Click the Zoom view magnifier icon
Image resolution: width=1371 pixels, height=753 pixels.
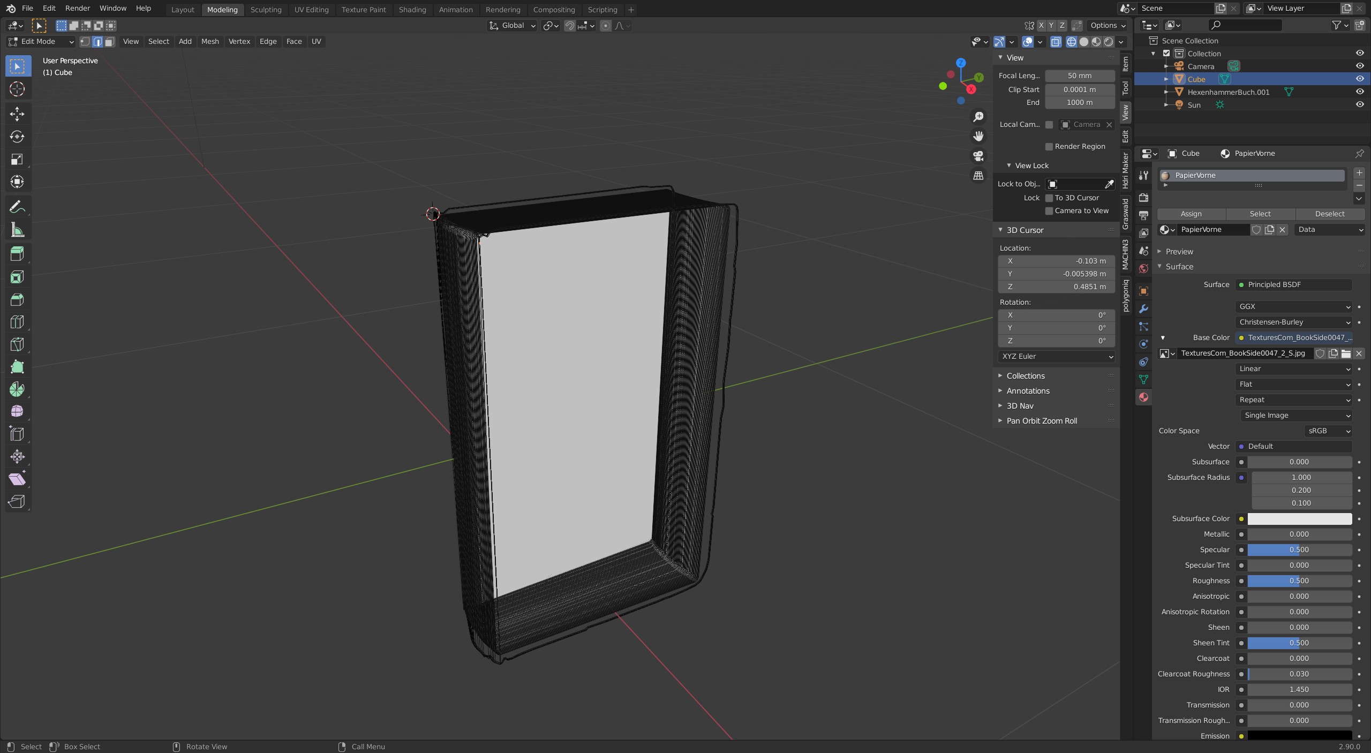(x=978, y=117)
